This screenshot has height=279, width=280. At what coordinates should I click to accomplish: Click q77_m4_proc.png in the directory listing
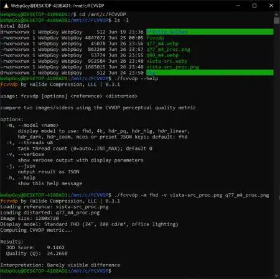pyautogui.click(x=168, y=50)
